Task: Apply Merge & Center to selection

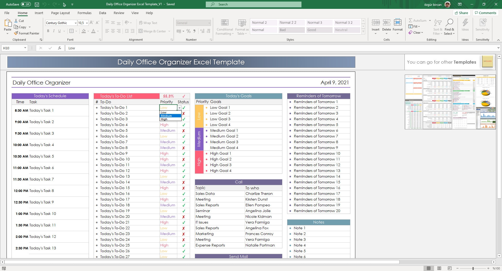Action: [153, 31]
